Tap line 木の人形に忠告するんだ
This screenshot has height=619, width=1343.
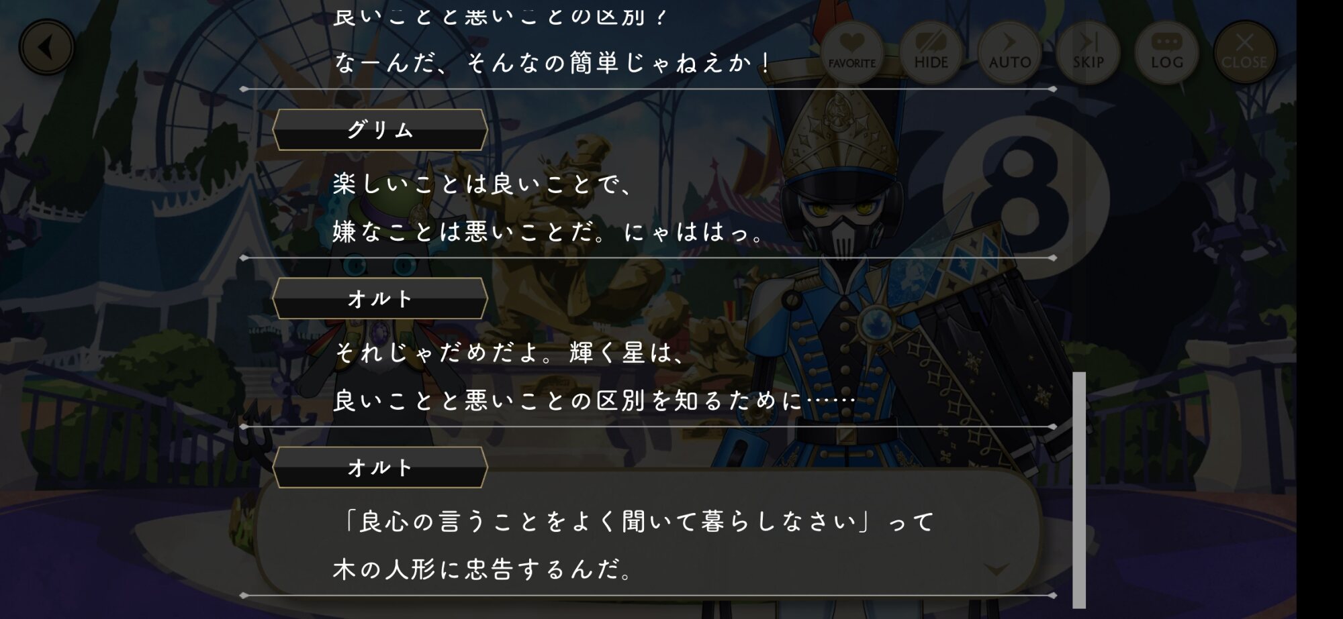click(x=483, y=570)
